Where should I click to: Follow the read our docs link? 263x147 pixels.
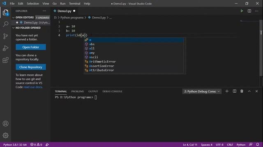pos(32,87)
